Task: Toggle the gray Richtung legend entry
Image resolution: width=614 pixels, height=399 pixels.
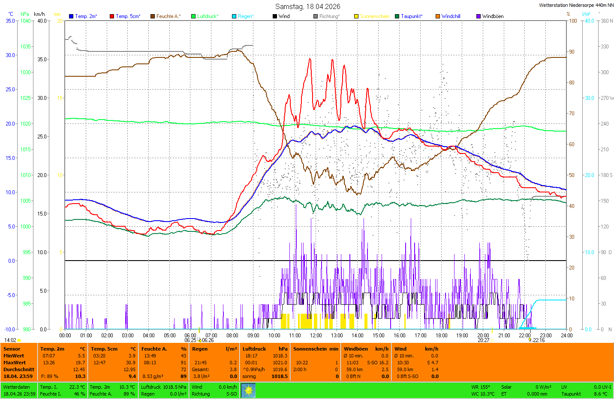Action: tap(326, 16)
